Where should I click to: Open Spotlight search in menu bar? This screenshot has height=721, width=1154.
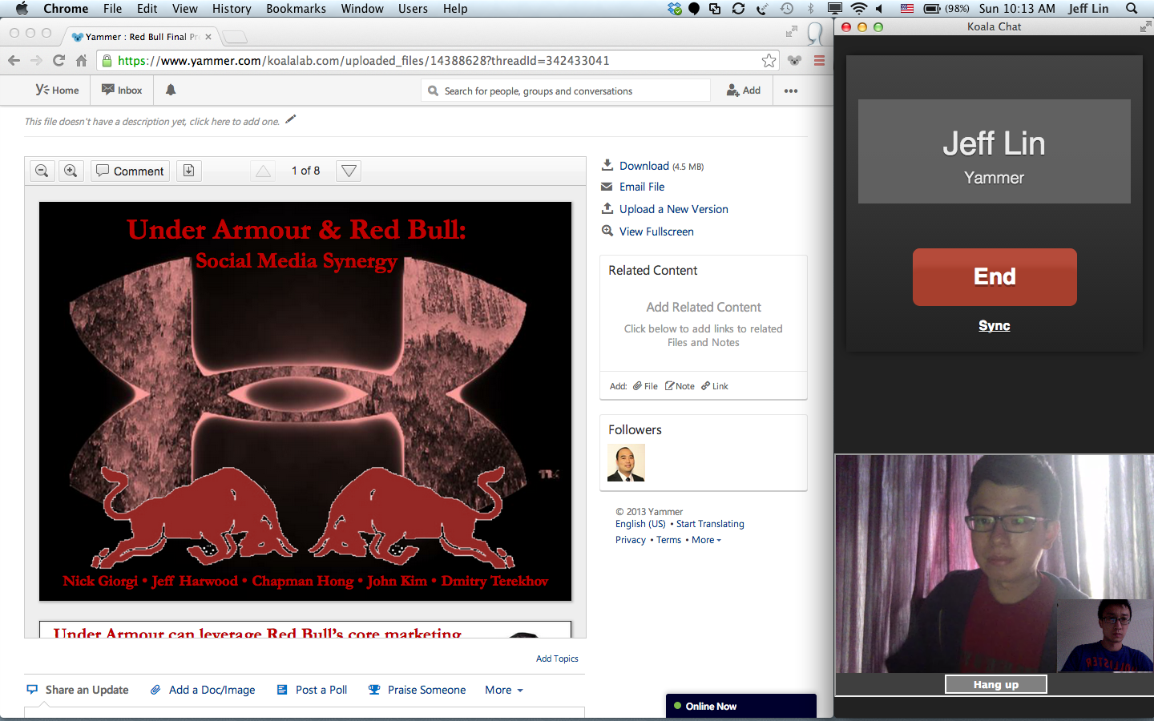pyautogui.click(x=1132, y=9)
